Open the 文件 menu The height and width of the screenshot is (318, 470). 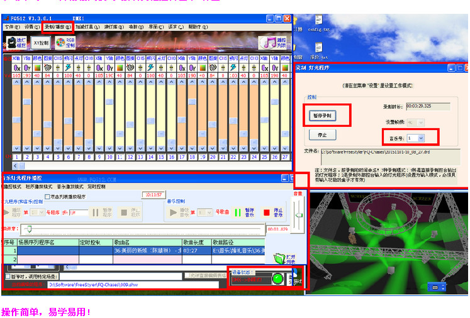pyautogui.click(x=13, y=27)
